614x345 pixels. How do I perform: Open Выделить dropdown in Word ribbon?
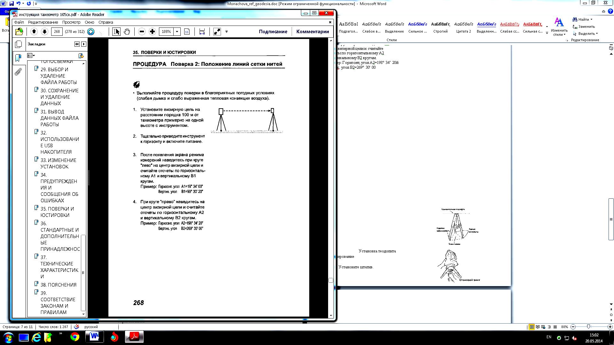[x=597, y=34]
